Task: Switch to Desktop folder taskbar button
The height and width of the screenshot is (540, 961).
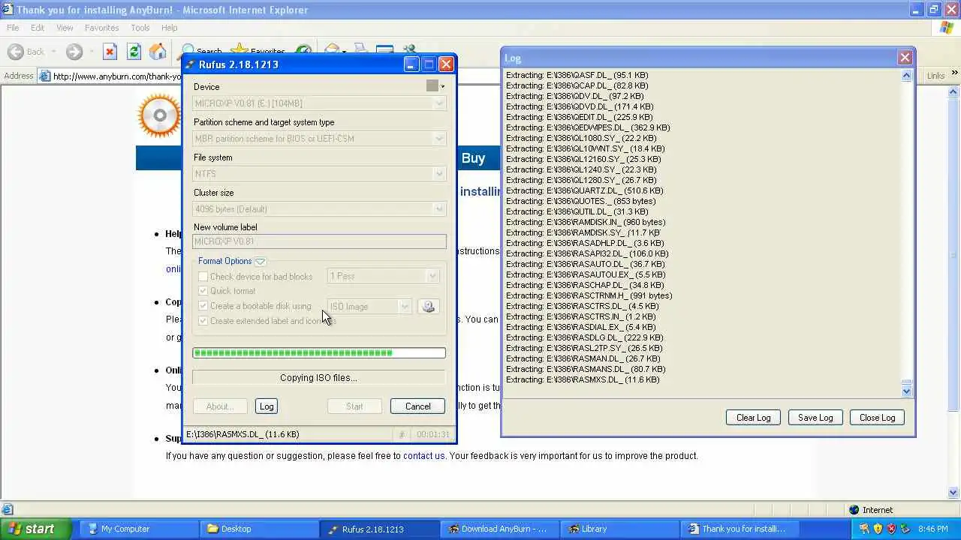Action: click(261, 529)
